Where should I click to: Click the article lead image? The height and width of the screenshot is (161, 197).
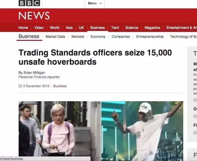pos(101,131)
